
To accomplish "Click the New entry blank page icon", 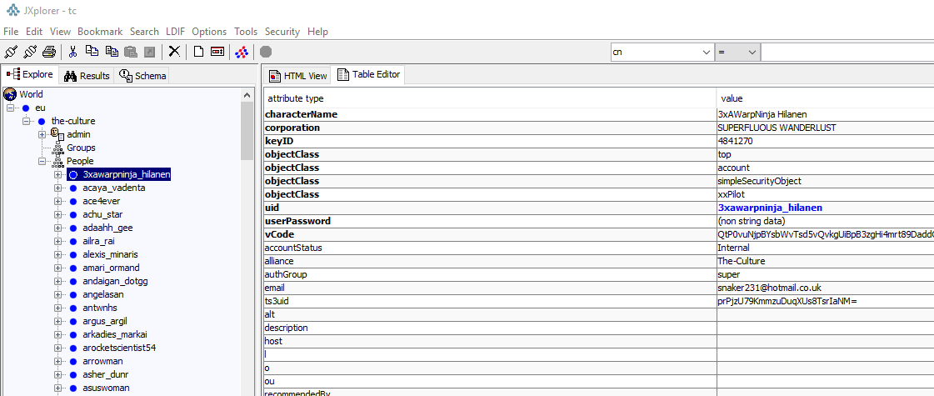I will tap(198, 52).
